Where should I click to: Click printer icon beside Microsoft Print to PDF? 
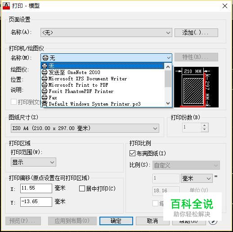45,85
